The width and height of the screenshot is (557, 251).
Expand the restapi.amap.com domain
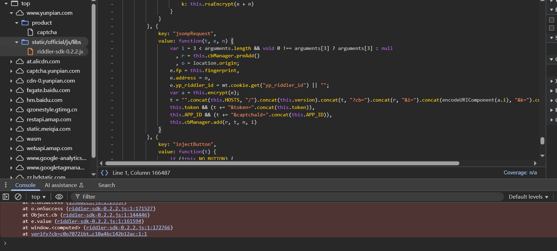coord(11,120)
